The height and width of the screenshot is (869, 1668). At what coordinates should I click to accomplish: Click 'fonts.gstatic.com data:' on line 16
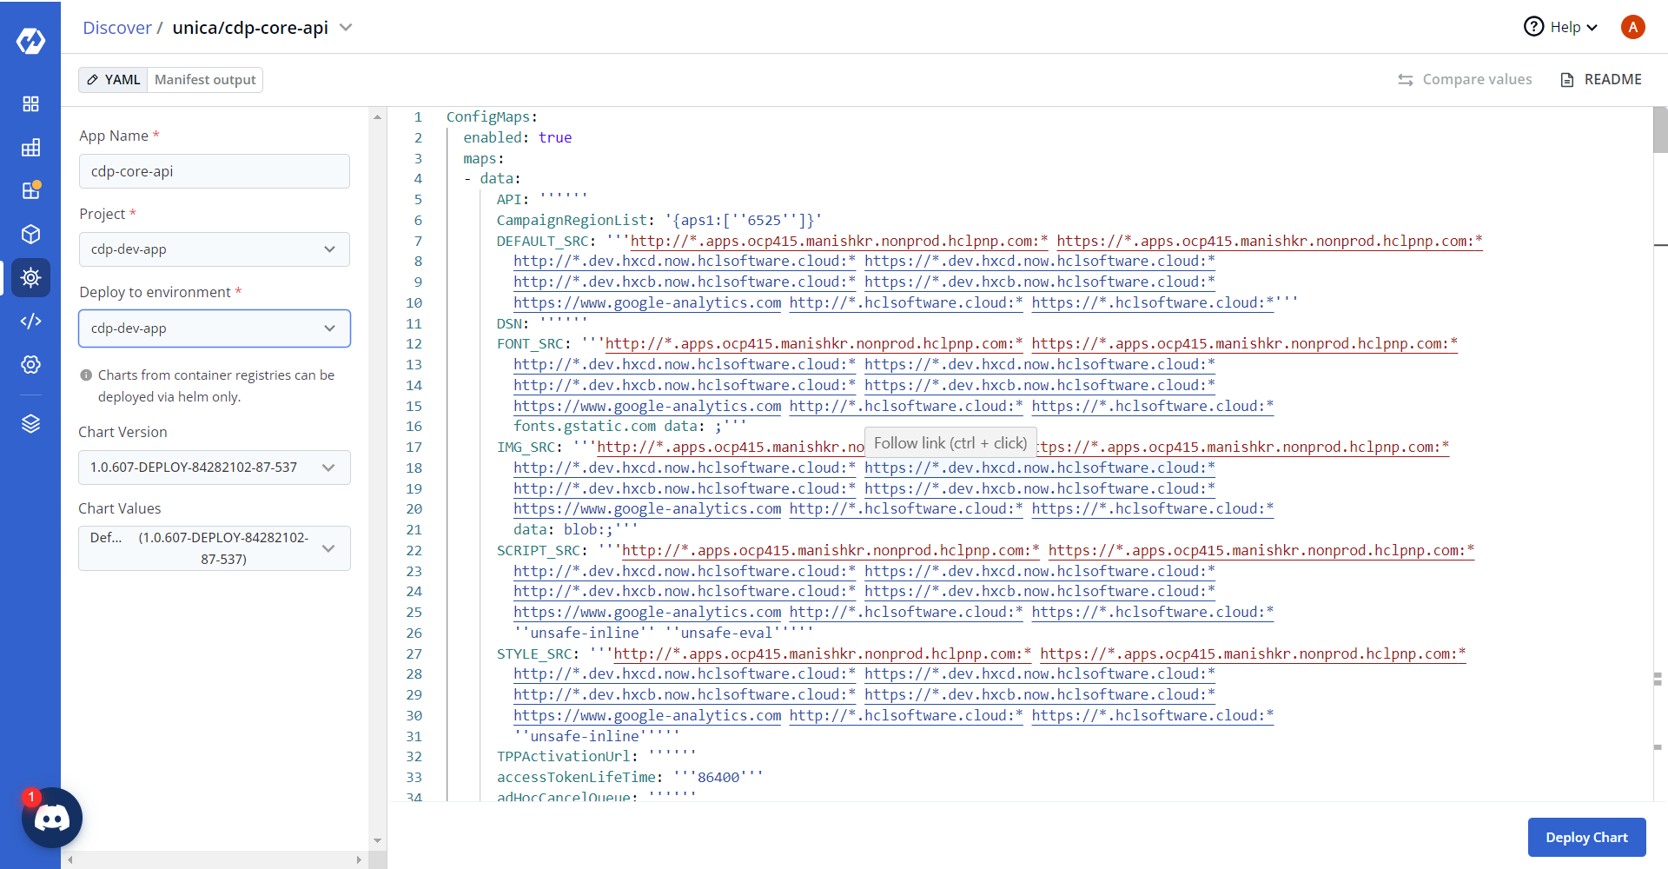609,427
